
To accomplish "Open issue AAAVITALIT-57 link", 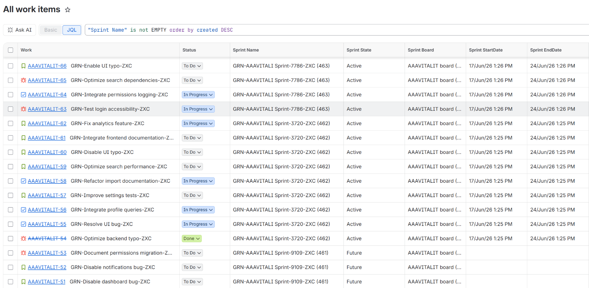I will coord(47,196).
